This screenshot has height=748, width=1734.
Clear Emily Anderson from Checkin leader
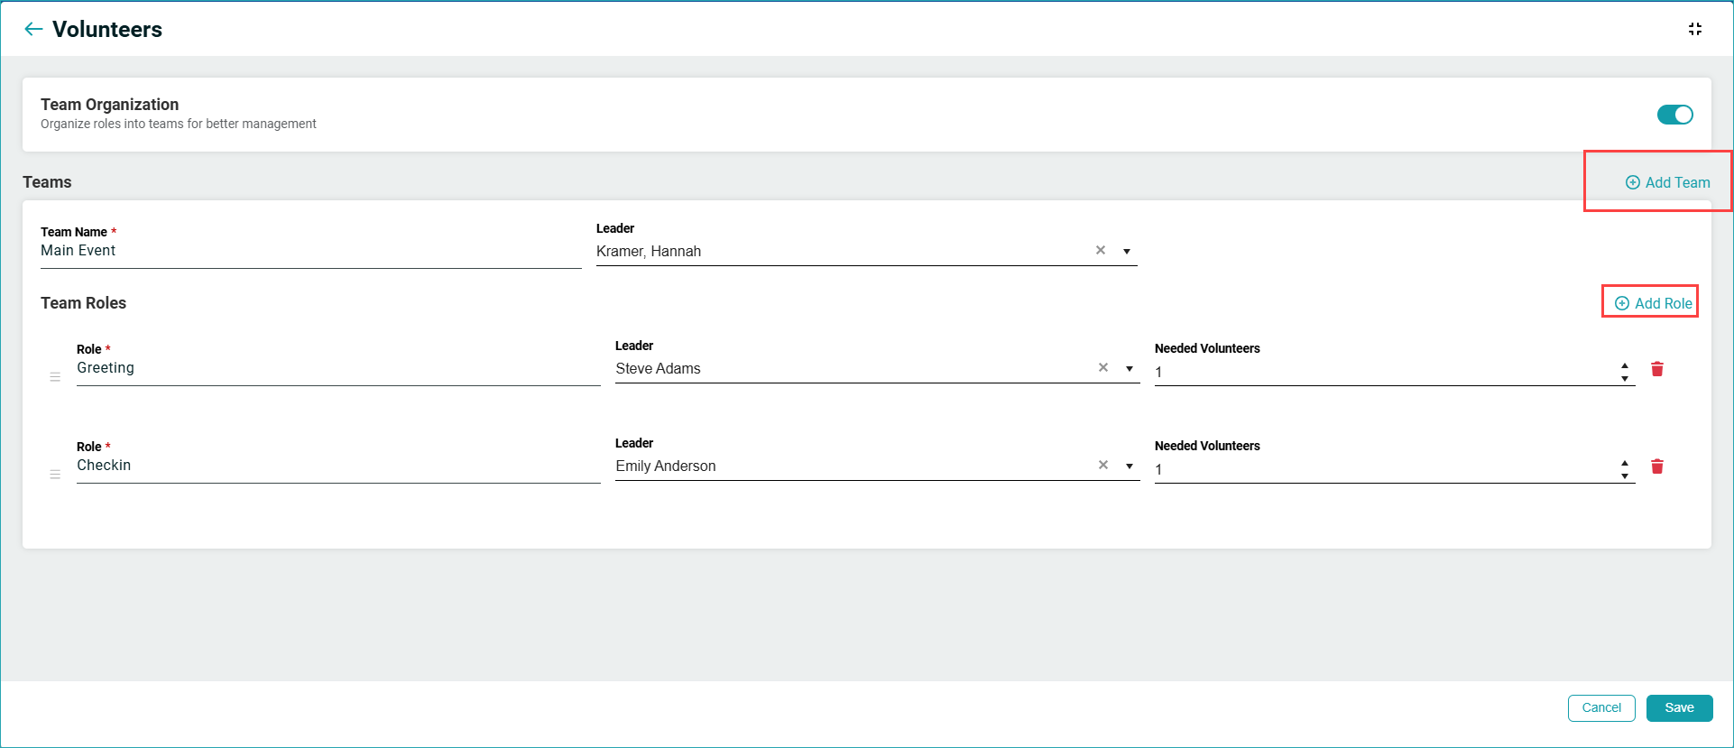pos(1102,466)
